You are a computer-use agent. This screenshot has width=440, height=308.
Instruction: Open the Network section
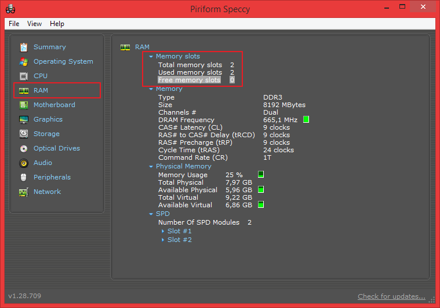click(48, 192)
